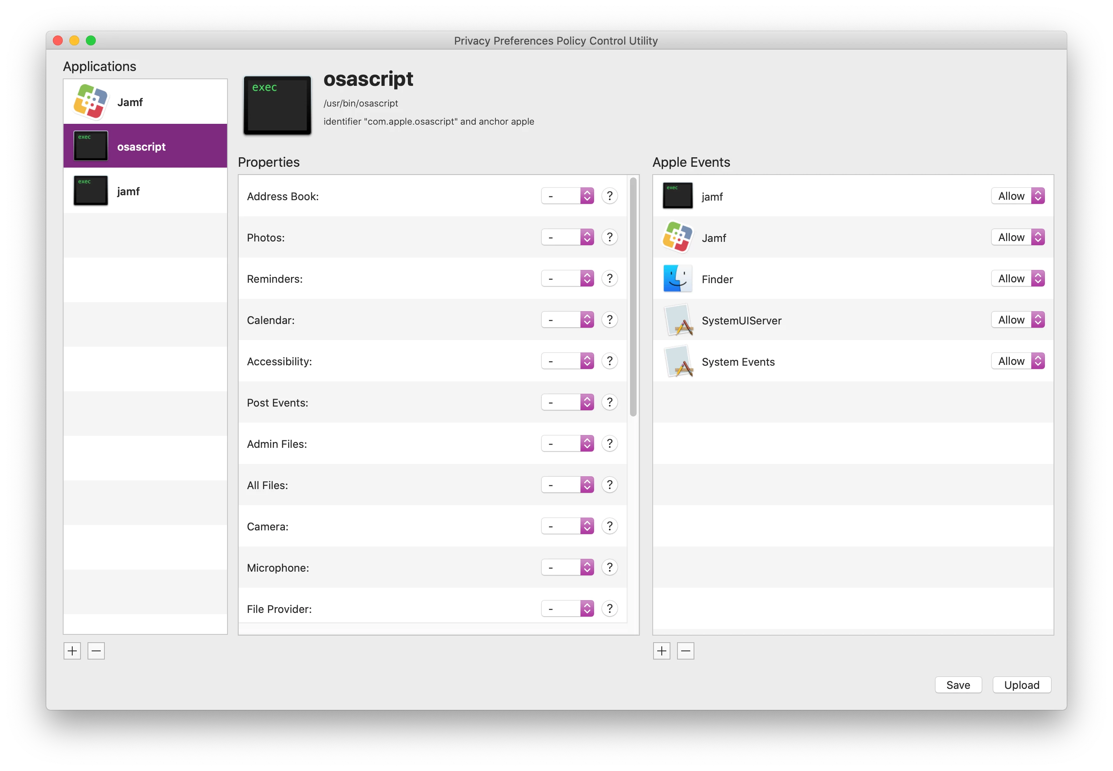Select the osascript row in the Applications list

point(145,146)
